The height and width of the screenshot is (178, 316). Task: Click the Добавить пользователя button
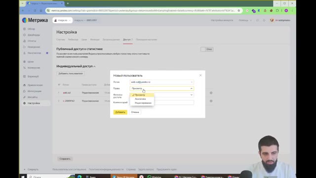pyautogui.click(x=71, y=74)
